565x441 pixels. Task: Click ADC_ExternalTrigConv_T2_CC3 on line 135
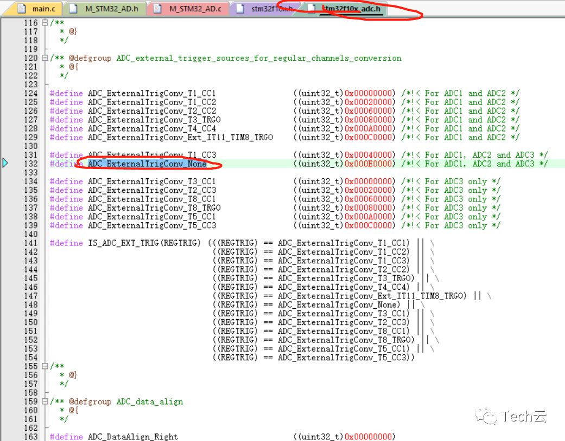click(152, 190)
